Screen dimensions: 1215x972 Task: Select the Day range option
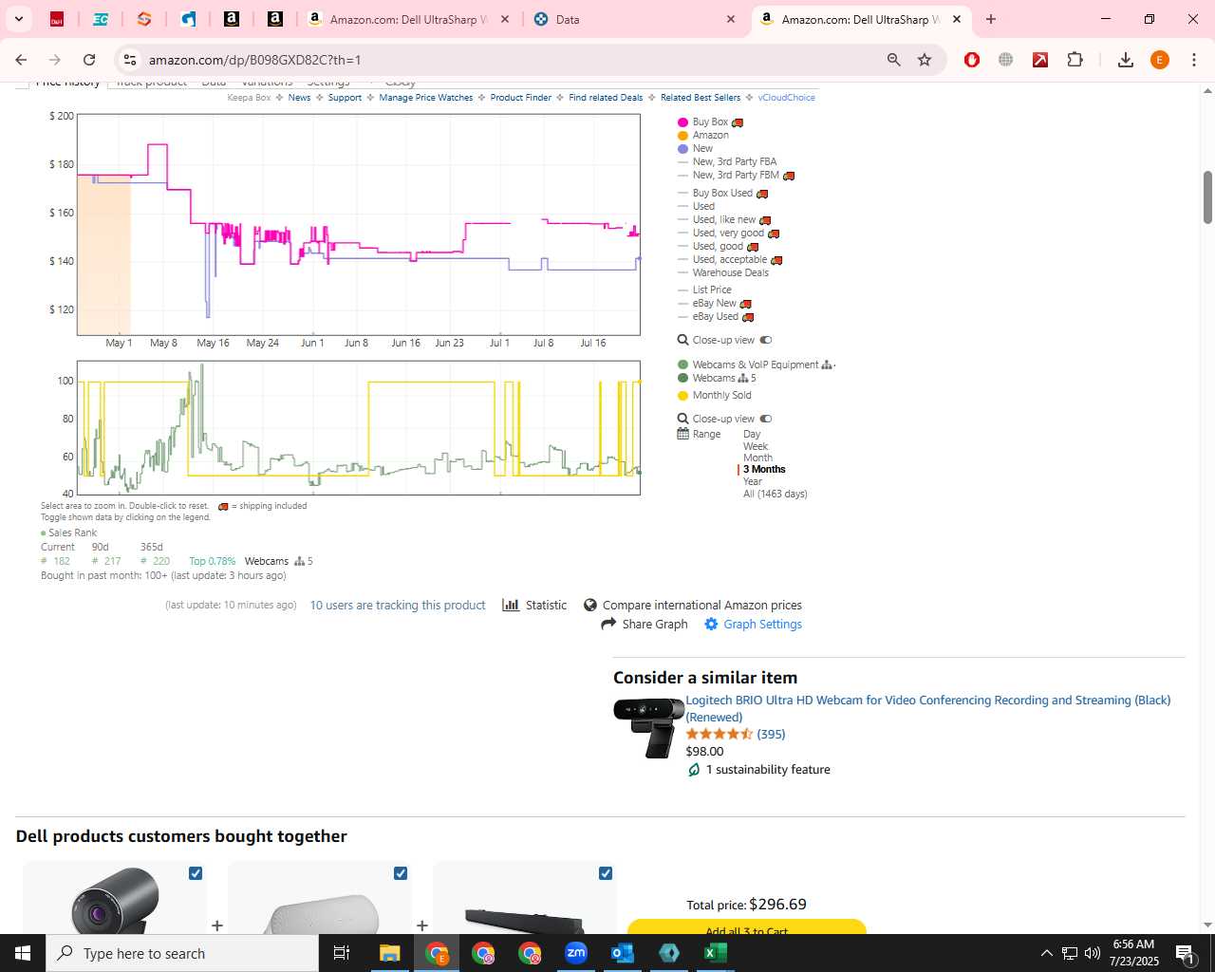tap(752, 434)
